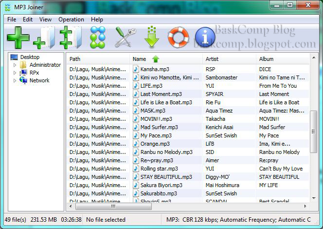Click the album cell From Me To You

(x=278, y=86)
